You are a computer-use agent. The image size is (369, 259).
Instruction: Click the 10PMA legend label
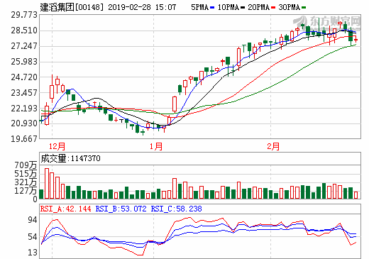tap(228, 7)
